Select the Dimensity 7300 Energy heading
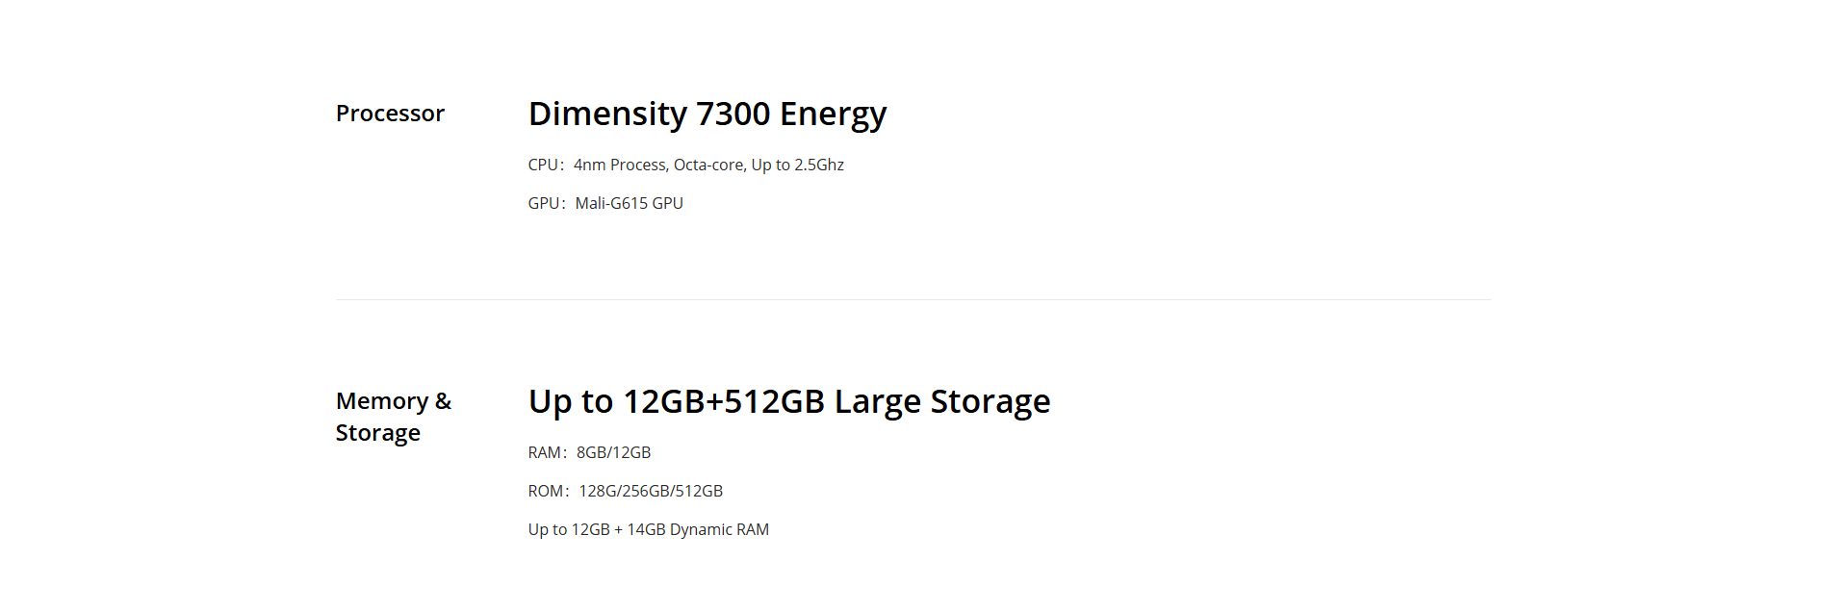The height and width of the screenshot is (612, 1826). coord(707,115)
